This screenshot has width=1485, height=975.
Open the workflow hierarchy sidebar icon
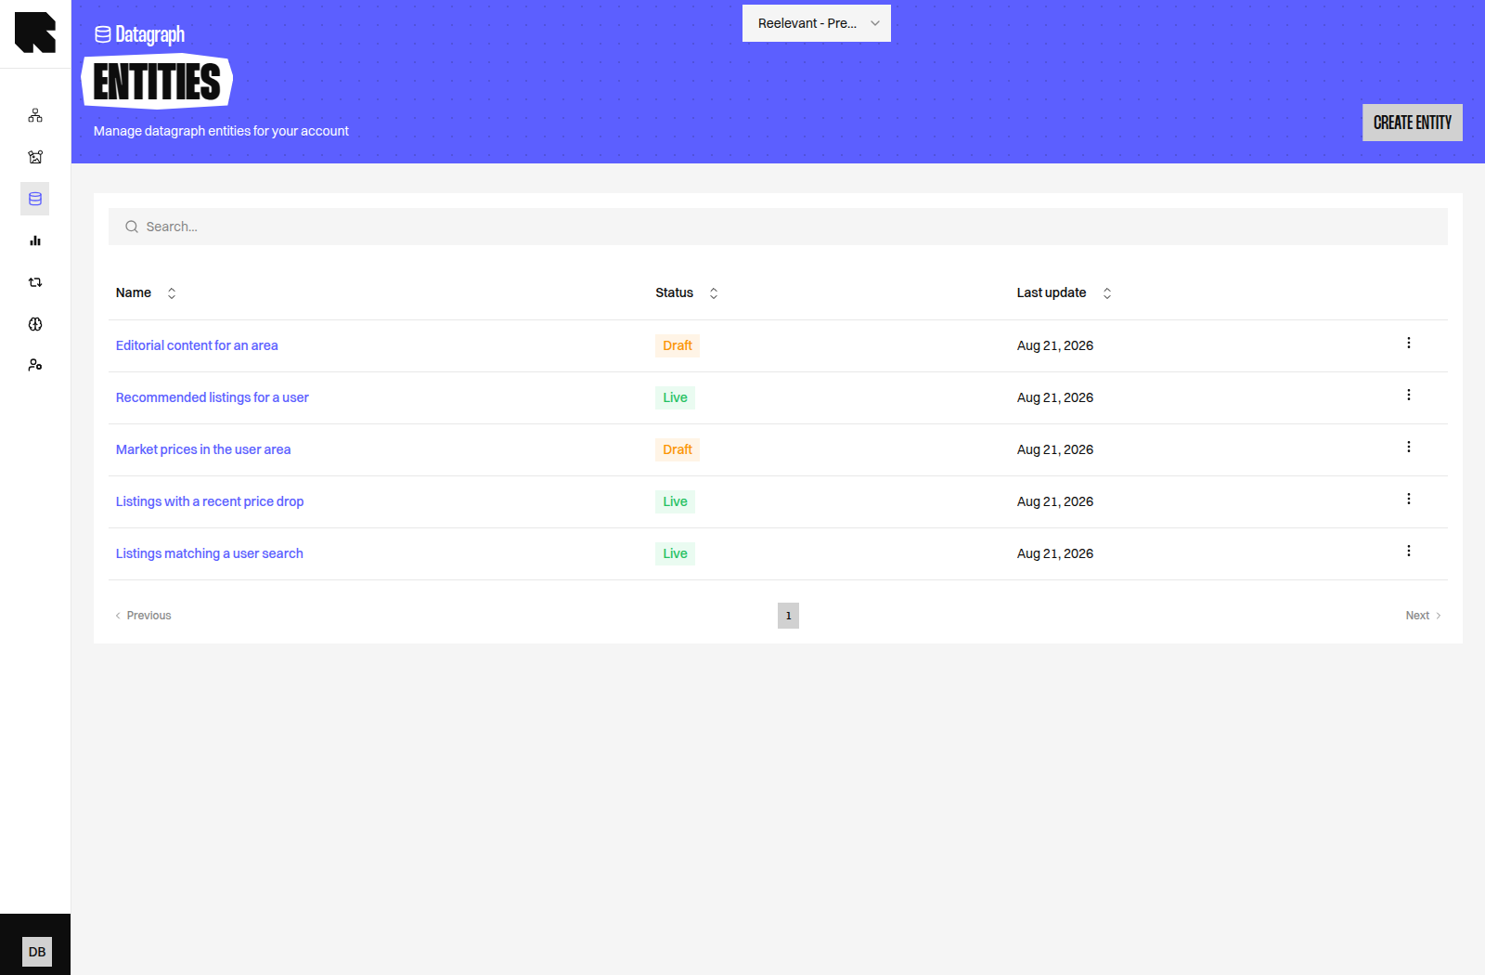coord(35,115)
